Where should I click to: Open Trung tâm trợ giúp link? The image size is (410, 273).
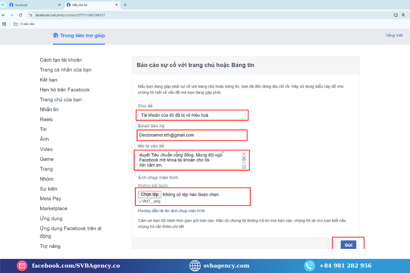[82, 35]
